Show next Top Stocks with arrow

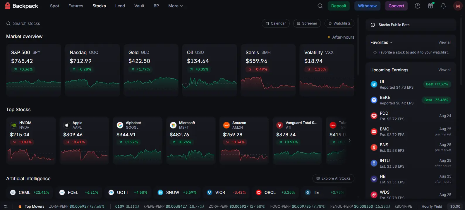(x=349, y=140)
